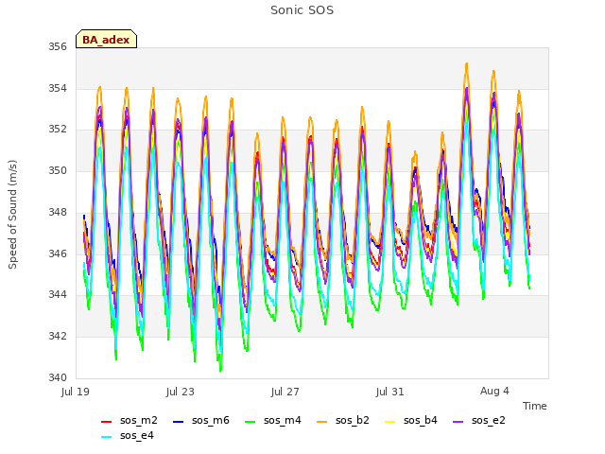The height and width of the screenshot is (454, 605).
Task: Click the Jul 19 x-axis tick label
Action: (76, 392)
